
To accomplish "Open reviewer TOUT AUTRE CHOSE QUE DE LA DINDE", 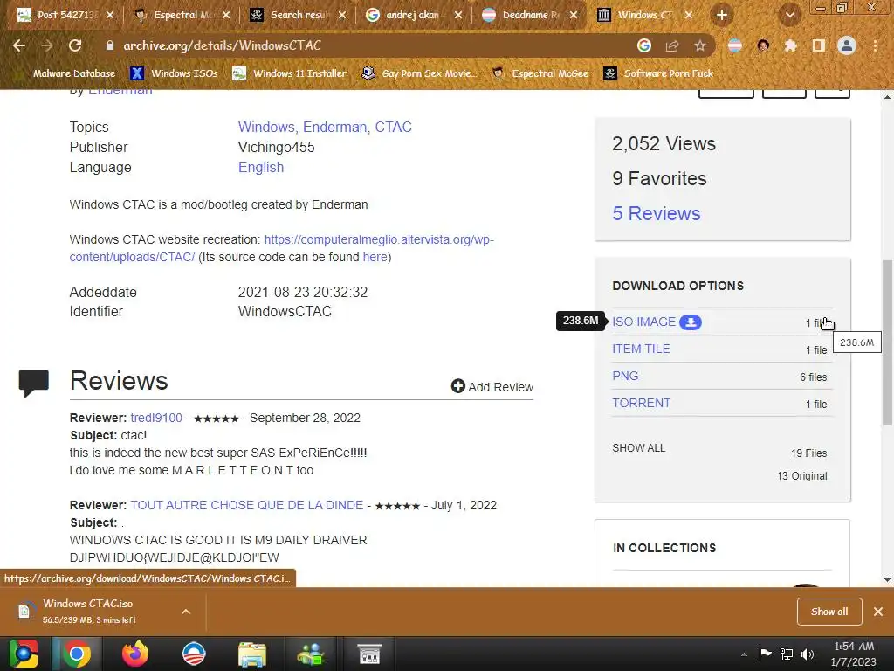I will [x=247, y=505].
